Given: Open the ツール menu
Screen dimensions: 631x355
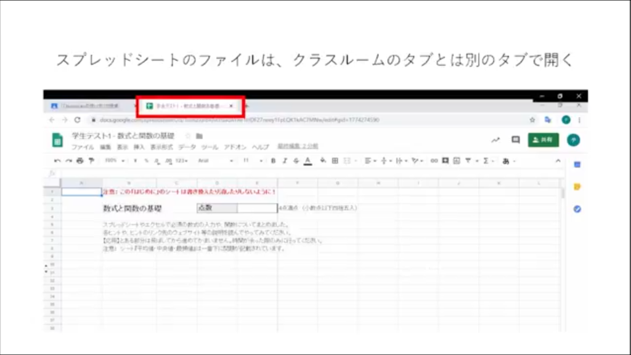Looking at the screenshot, I should point(210,147).
